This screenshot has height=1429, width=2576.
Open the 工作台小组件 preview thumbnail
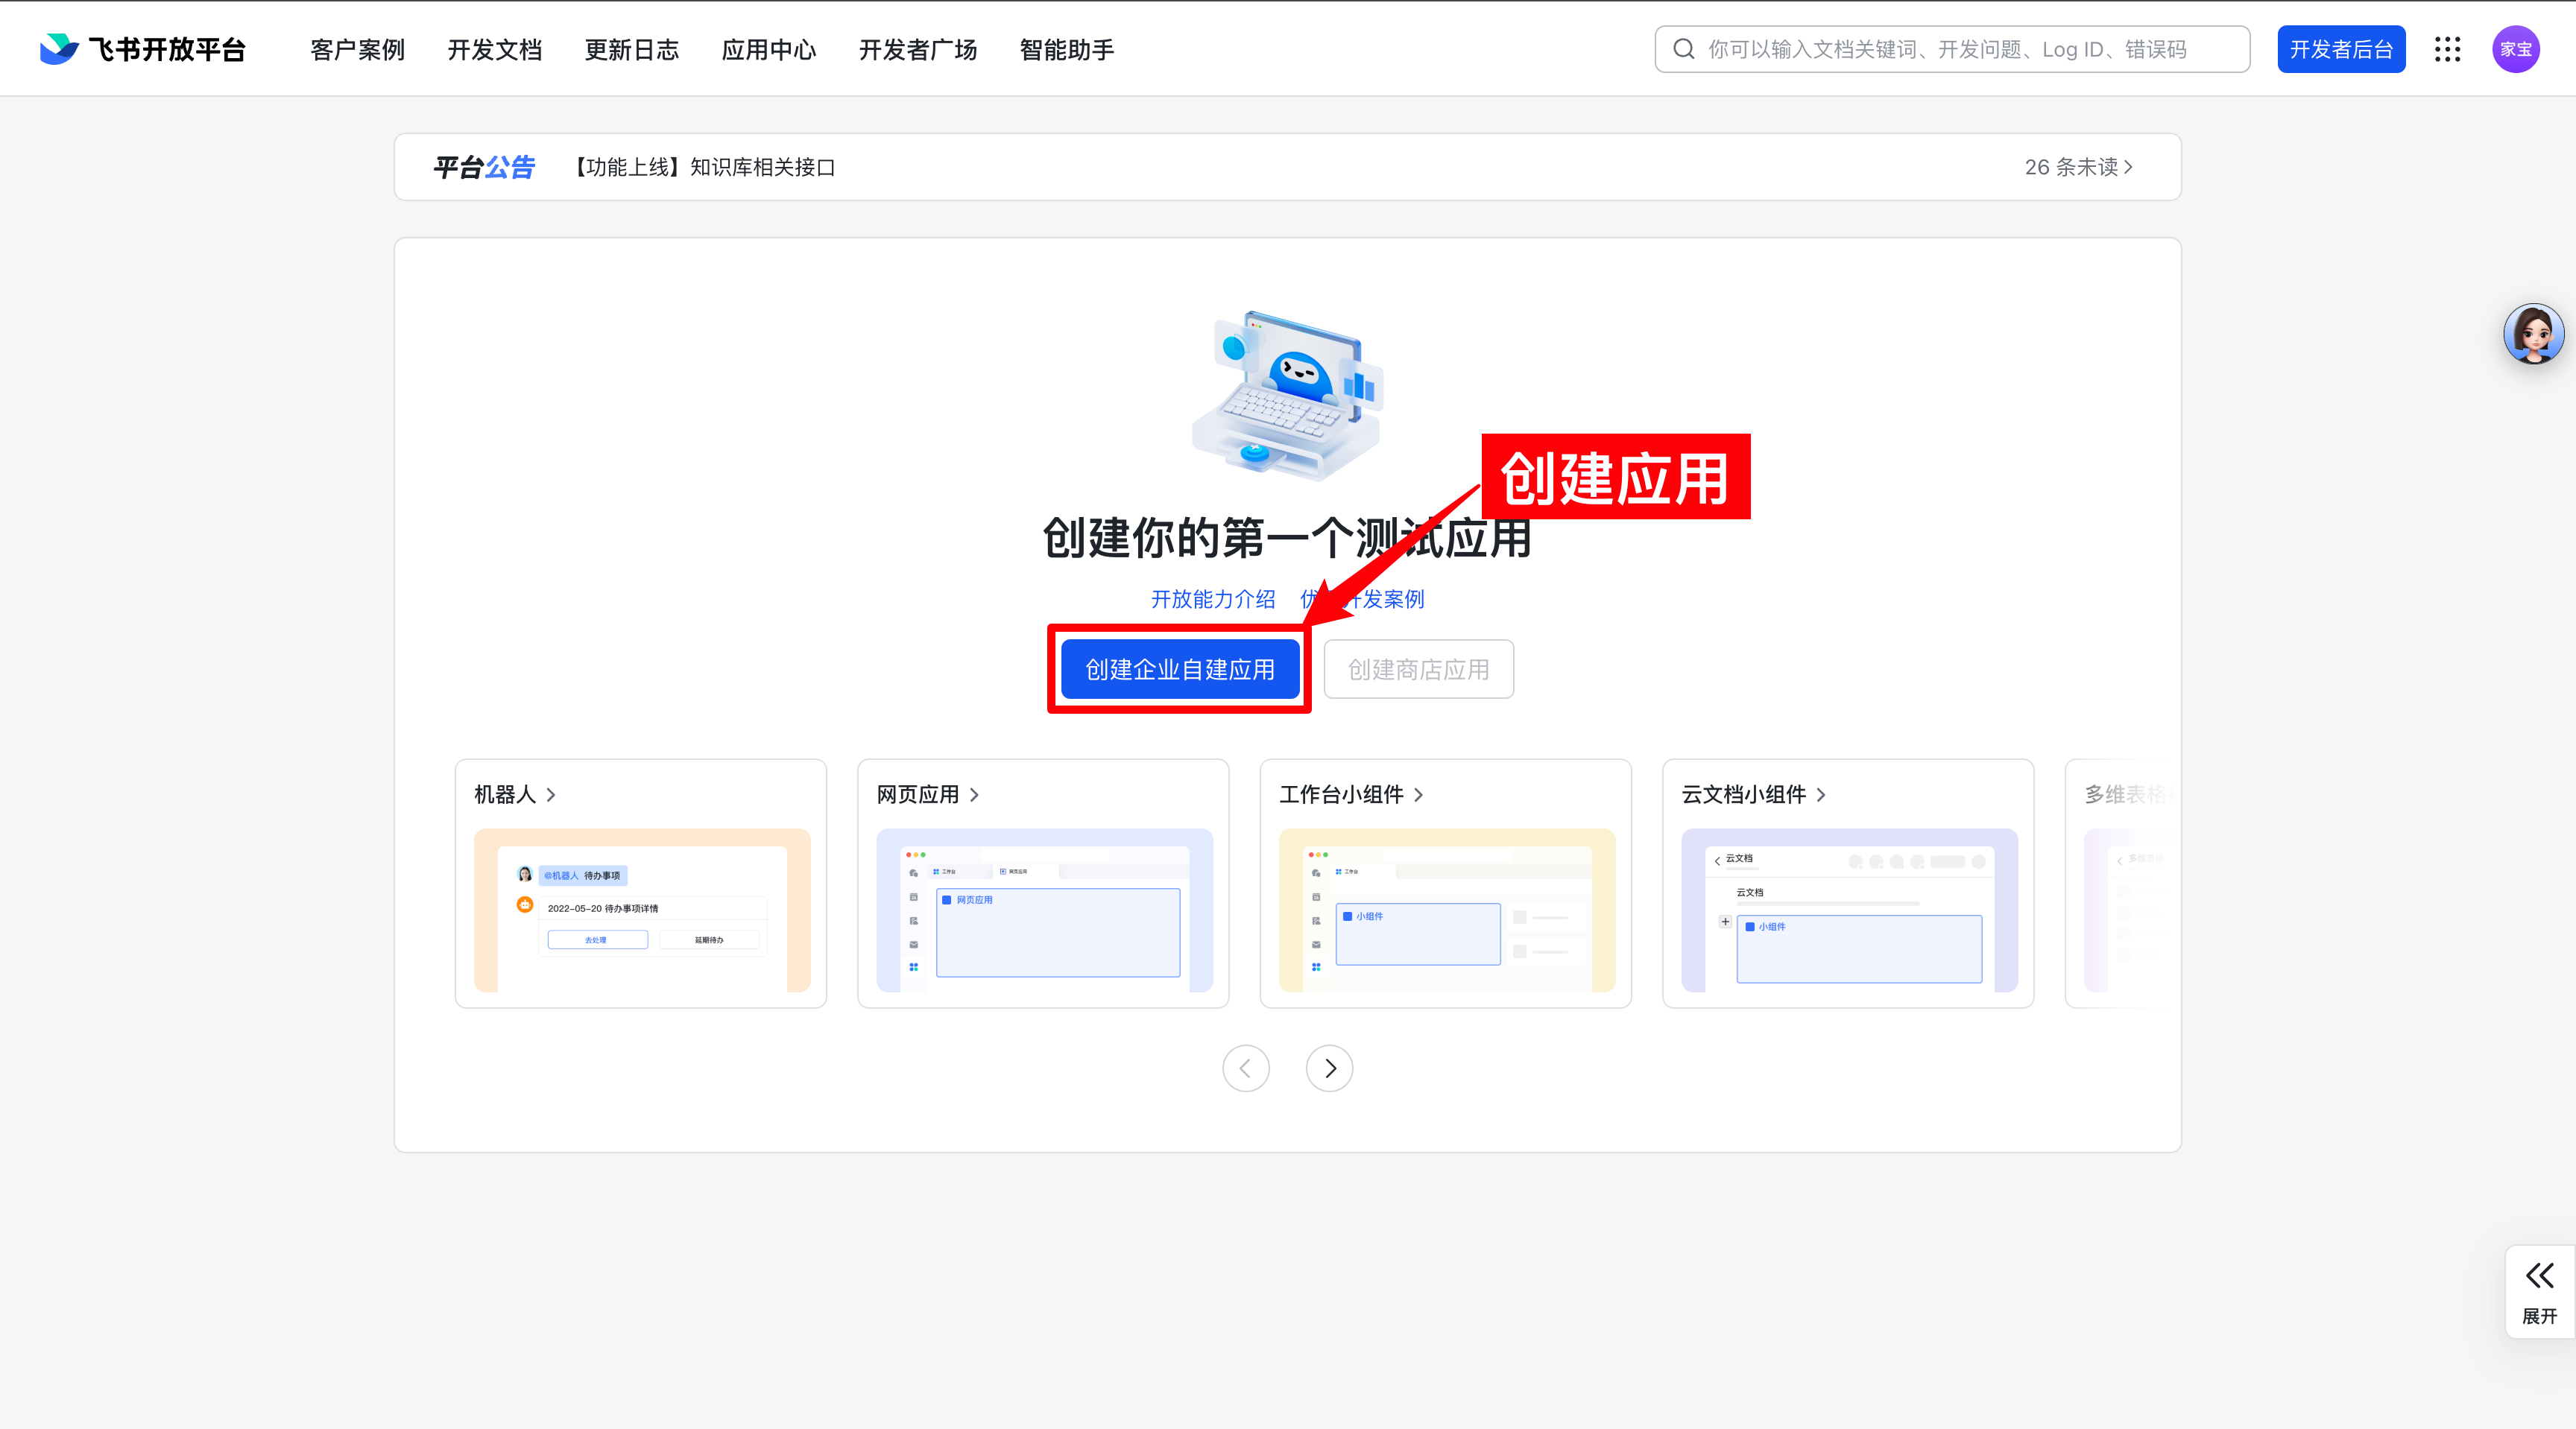(1447, 910)
